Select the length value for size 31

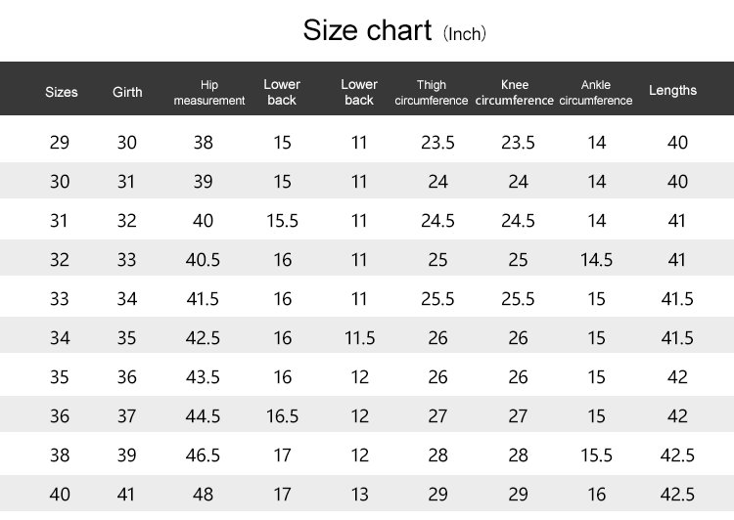(x=677, y=221)
